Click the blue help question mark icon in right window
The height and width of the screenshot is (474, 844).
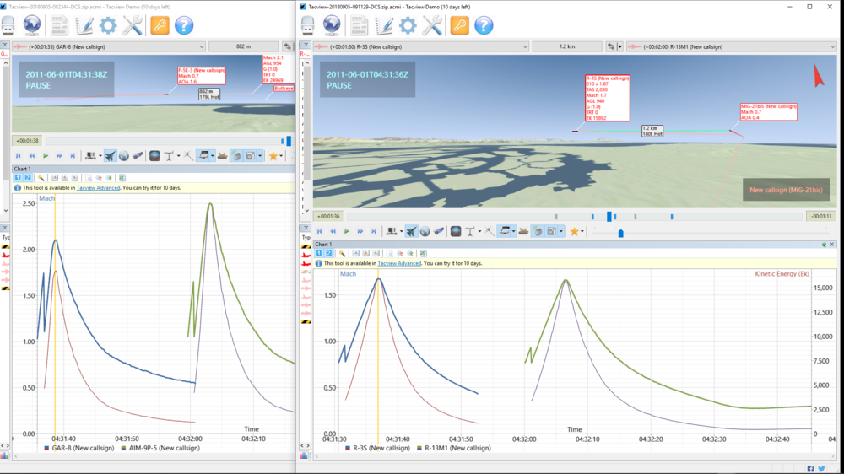(484, 25)
